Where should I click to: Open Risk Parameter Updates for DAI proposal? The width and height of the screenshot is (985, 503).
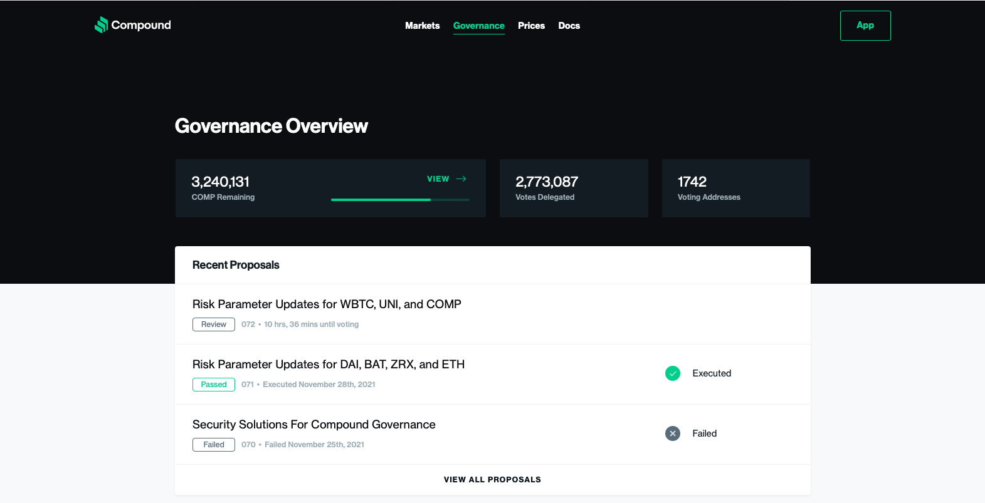[x=329, y=365]
